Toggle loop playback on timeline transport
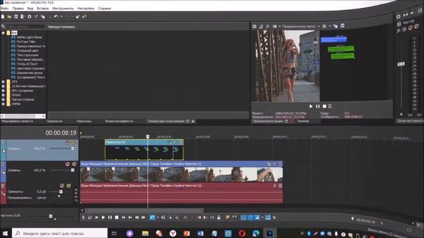 tap(90, 218)
